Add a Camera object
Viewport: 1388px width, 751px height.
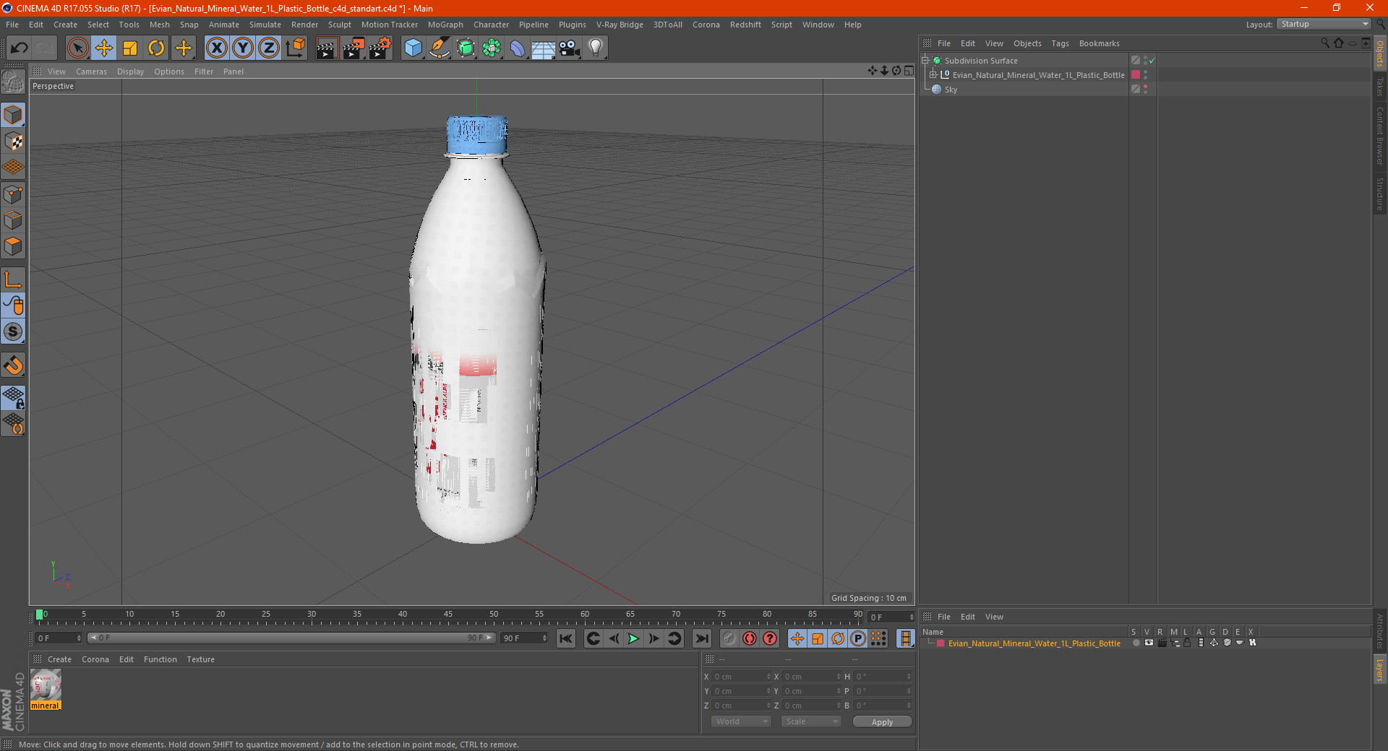tap(570, 48)
